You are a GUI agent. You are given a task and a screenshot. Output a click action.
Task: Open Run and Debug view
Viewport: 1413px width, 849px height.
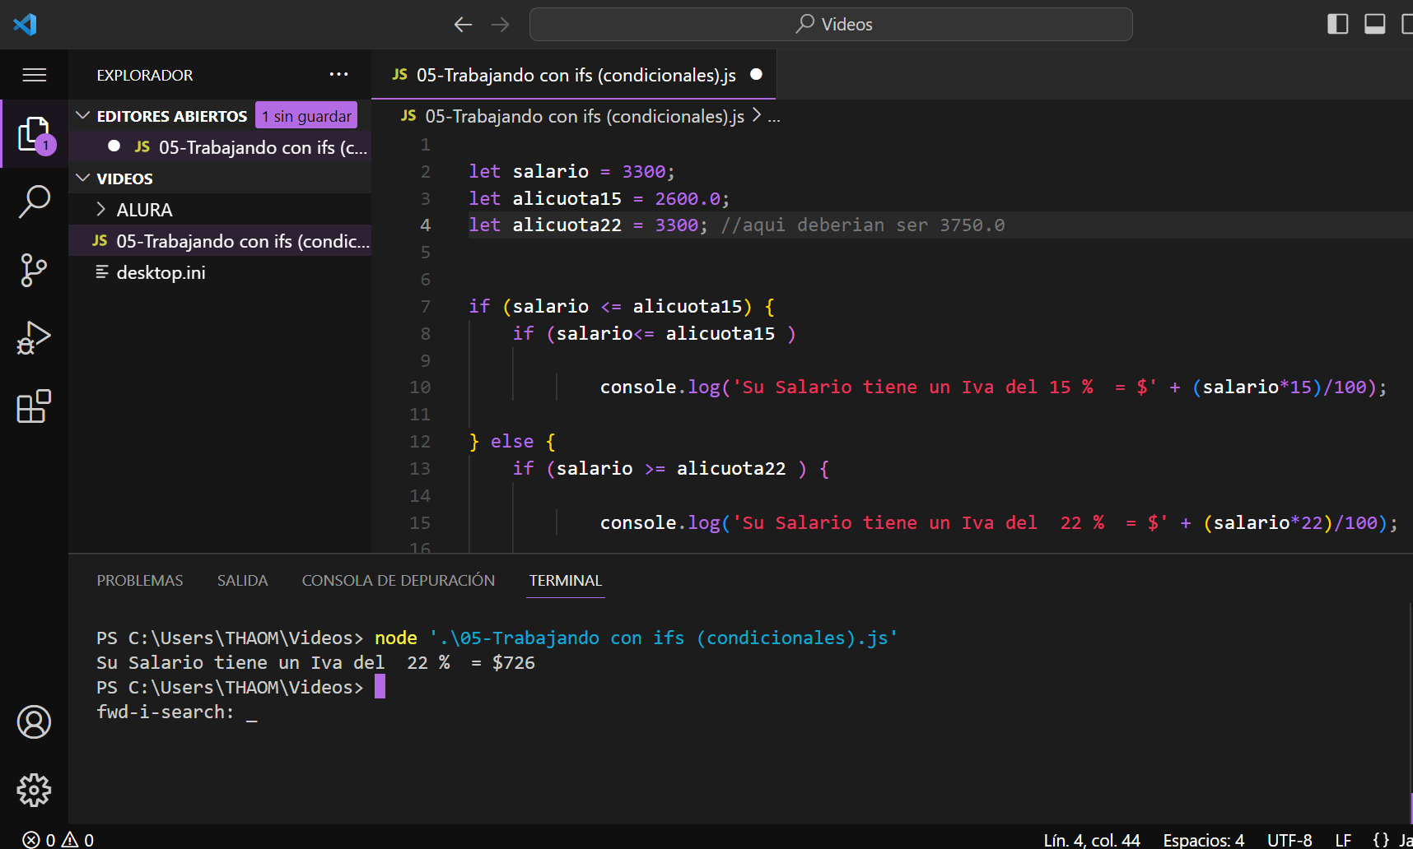(34, 338)
